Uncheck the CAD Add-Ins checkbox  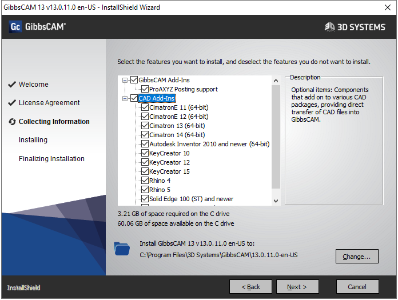coord(134,98)
